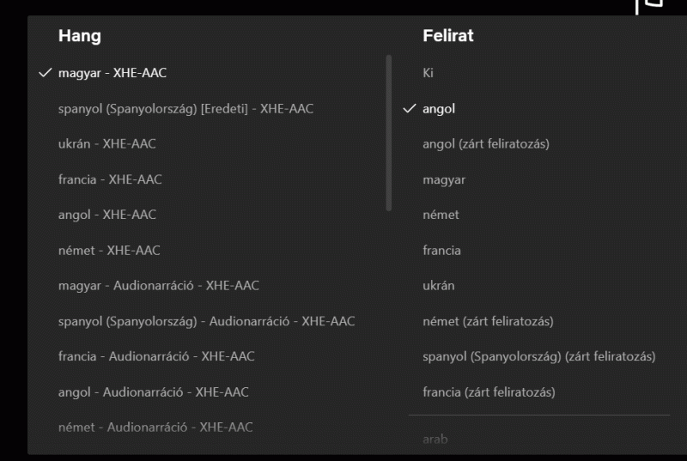Choose német XHE-AAC audio track
Screen dimensions: 687x461
pos(109,251)
